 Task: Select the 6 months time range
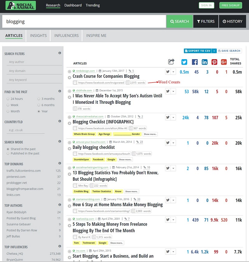[x=39, y=105]
